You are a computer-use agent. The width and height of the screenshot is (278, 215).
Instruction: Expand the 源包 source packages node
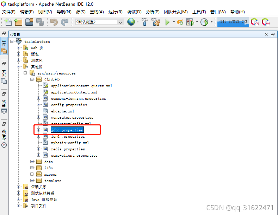(18, 54)
